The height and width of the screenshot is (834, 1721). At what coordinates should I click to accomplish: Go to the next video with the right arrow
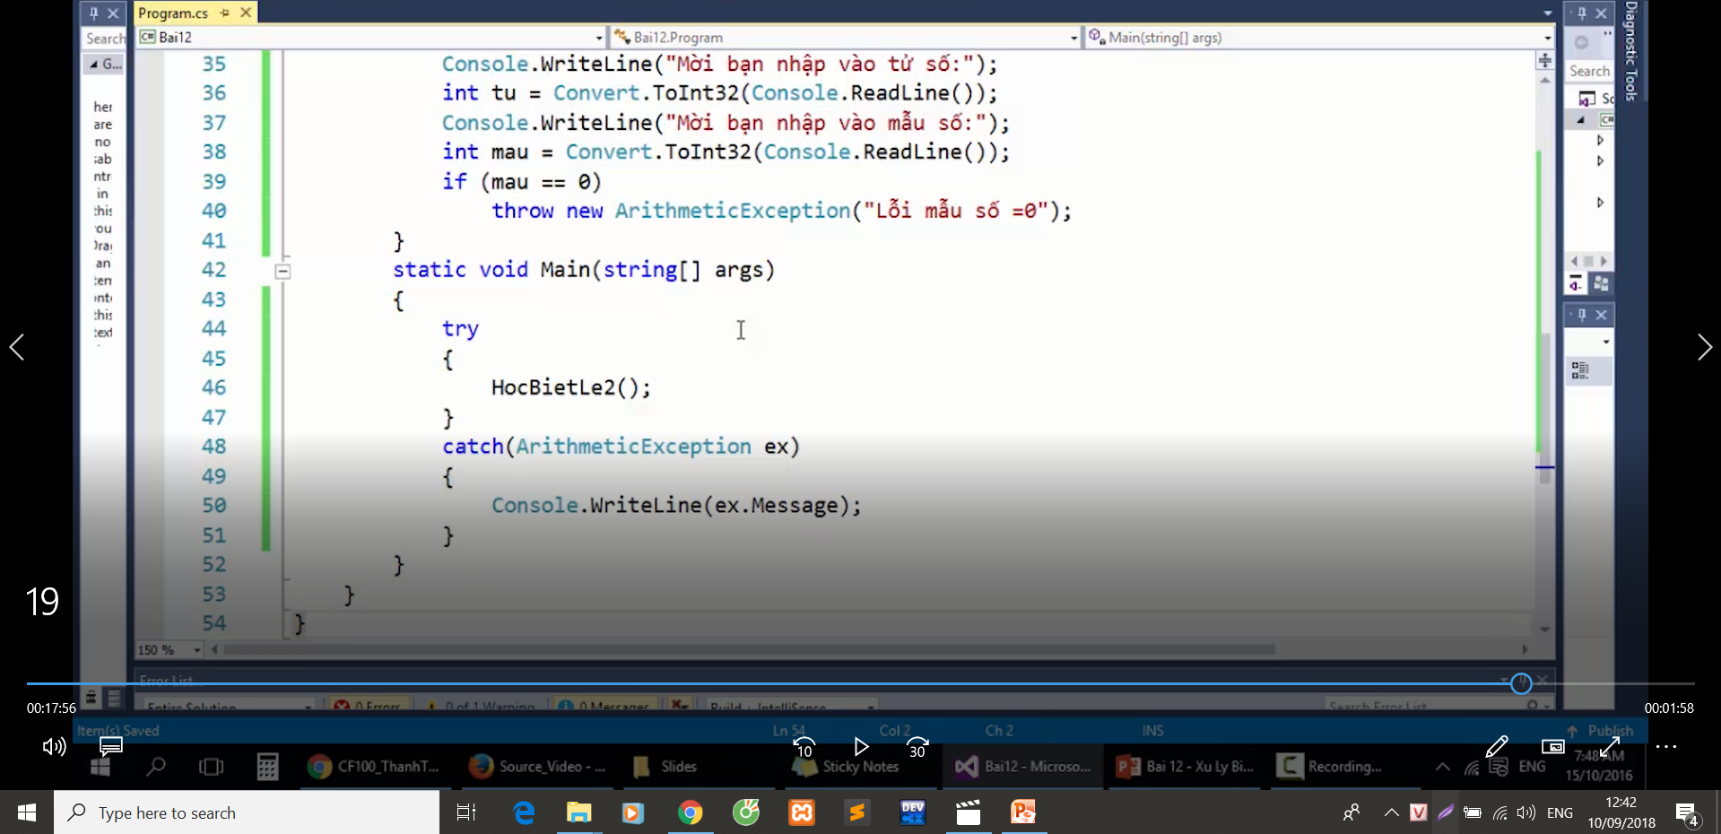coord(1704,347)
